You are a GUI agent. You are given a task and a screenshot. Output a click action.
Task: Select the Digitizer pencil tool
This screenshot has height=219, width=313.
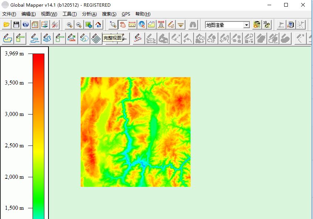coord(171,25)
